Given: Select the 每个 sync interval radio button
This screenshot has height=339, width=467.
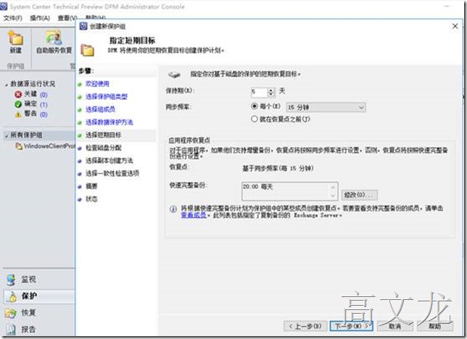Looking at the screenshot, I should pyautogui.click(x=255, y=106).
